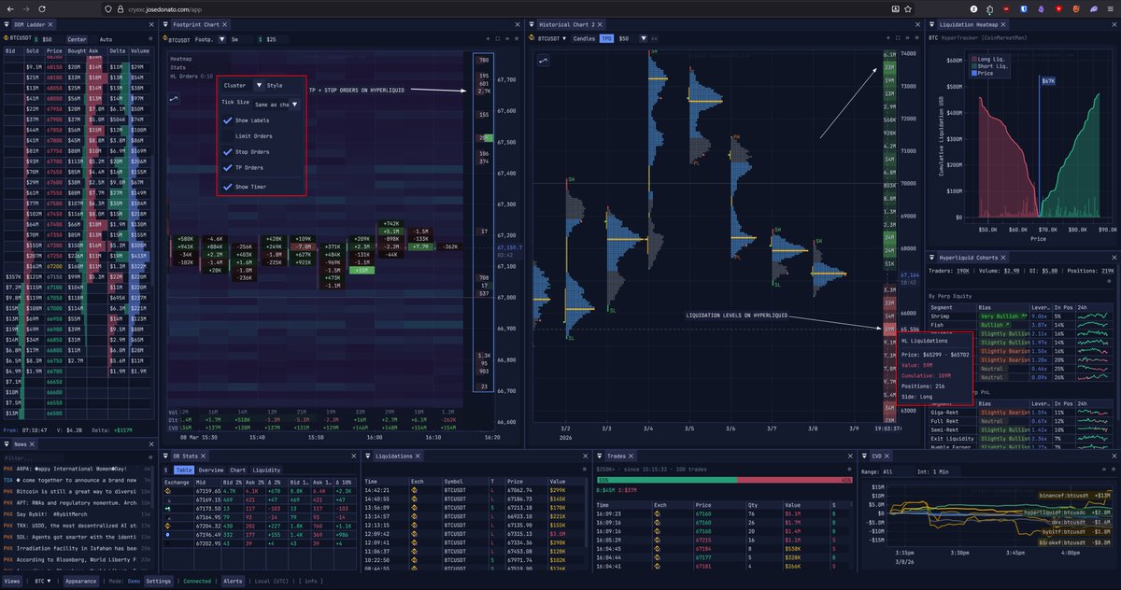Switch to the Chart tab in OB Stats
1121x590 pixels.
click(x=238, y=470)
